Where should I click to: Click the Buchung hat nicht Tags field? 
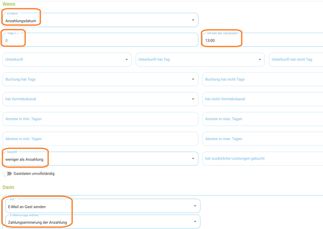[262, 79]
